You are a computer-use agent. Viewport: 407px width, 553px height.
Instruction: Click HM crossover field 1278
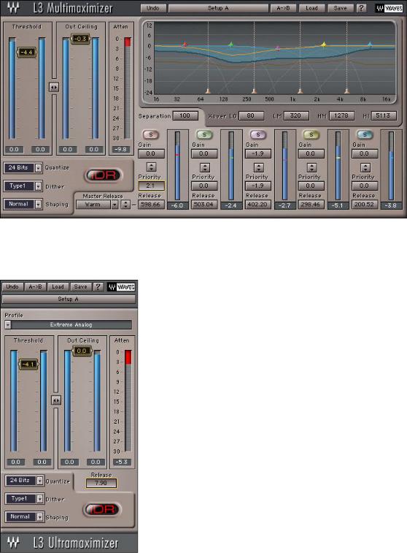pyautogui.click(x=341, y=115)
